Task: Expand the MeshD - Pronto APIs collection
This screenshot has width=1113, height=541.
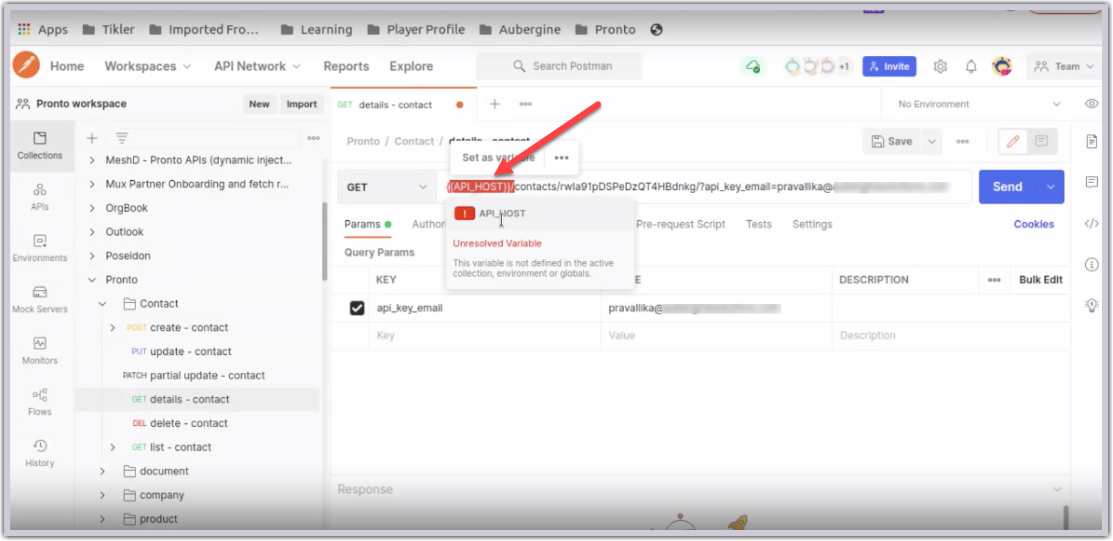Action: click(x=92, y=160)
